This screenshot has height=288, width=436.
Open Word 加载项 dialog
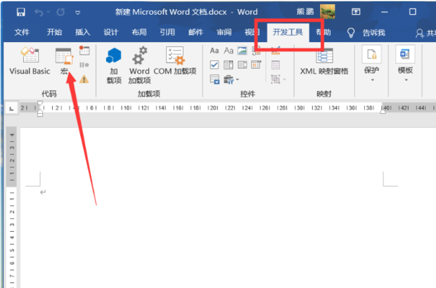[x=139, y=66]
